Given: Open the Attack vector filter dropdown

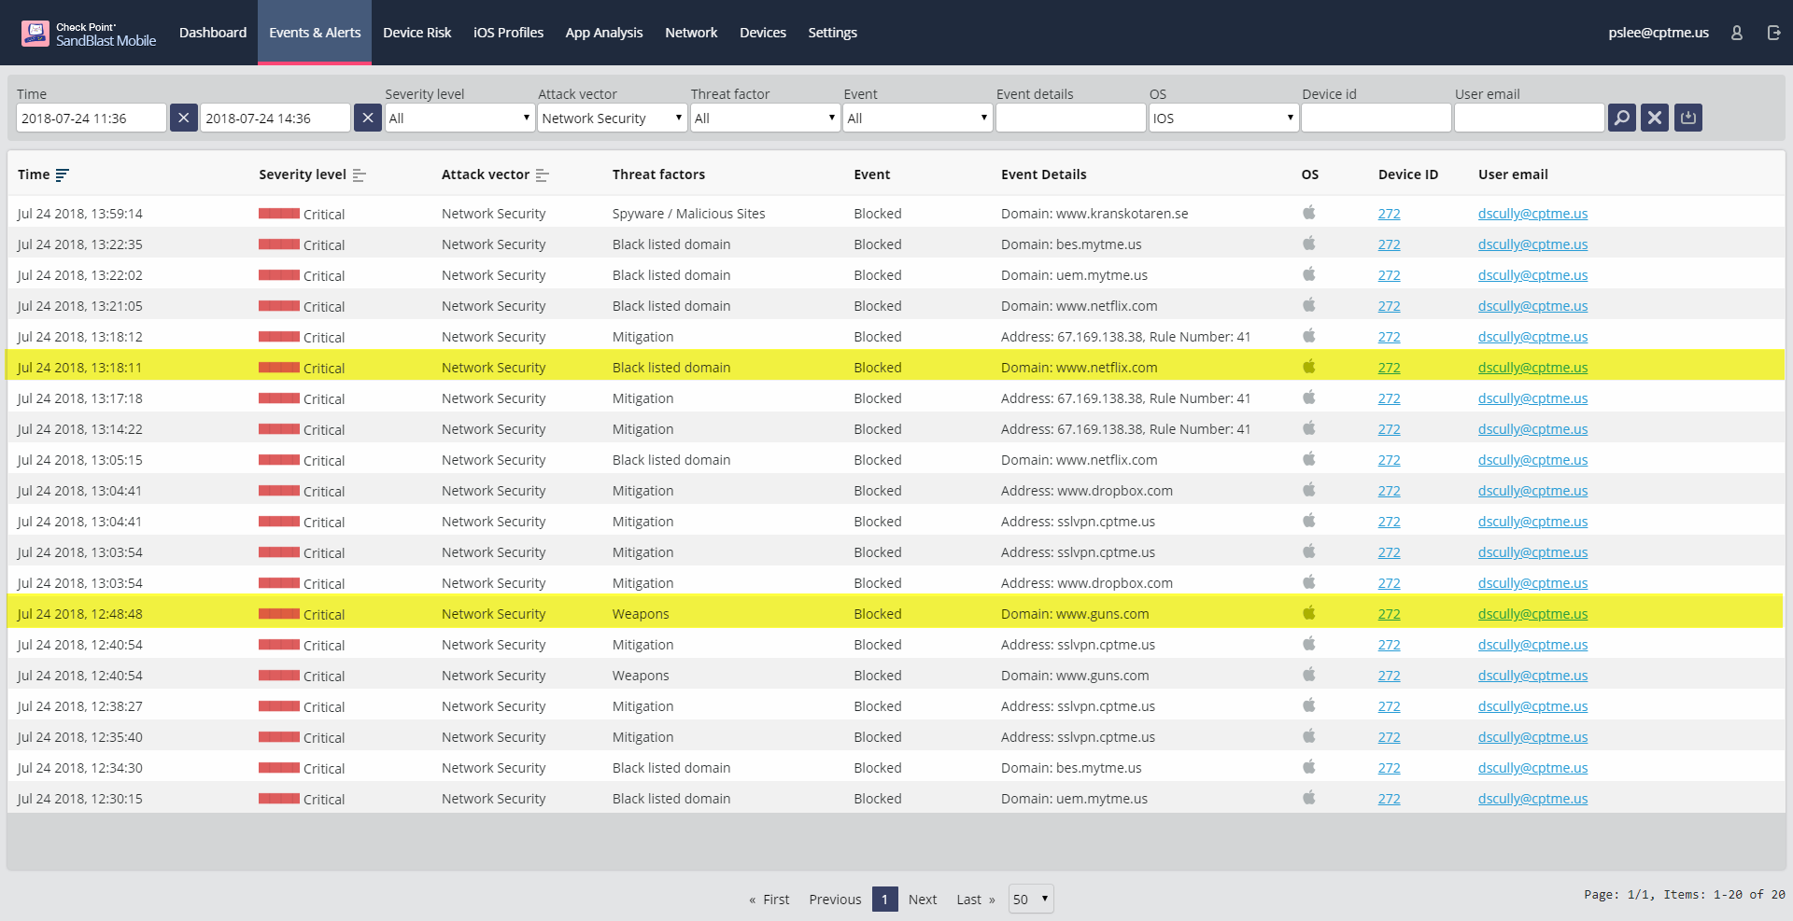Looking at the screenshot, I should tap(614, 118).
